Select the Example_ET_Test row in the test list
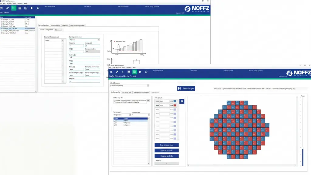Image resolution: width=311 pixels, height=175 pixels. pos(18,20)
